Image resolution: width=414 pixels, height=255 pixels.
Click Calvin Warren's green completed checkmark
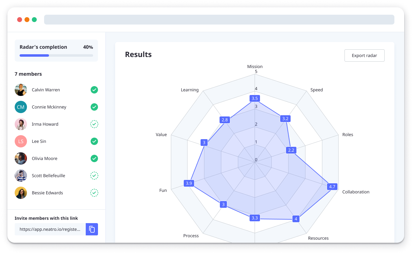point(94,90)
